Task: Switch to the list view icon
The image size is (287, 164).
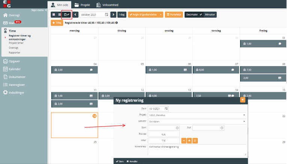Action: 60,15
